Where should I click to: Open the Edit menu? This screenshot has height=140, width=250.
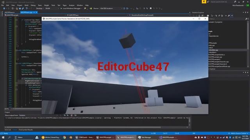point(7,5)
